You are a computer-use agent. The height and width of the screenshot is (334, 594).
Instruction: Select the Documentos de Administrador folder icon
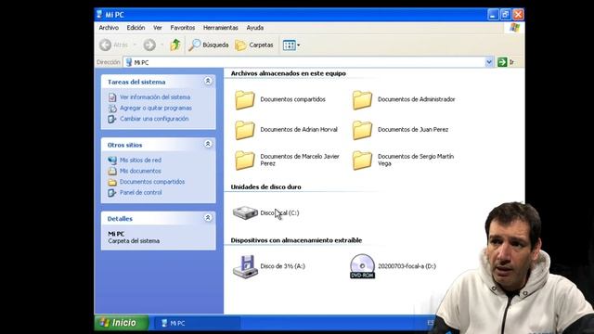(x=362, y=100)
